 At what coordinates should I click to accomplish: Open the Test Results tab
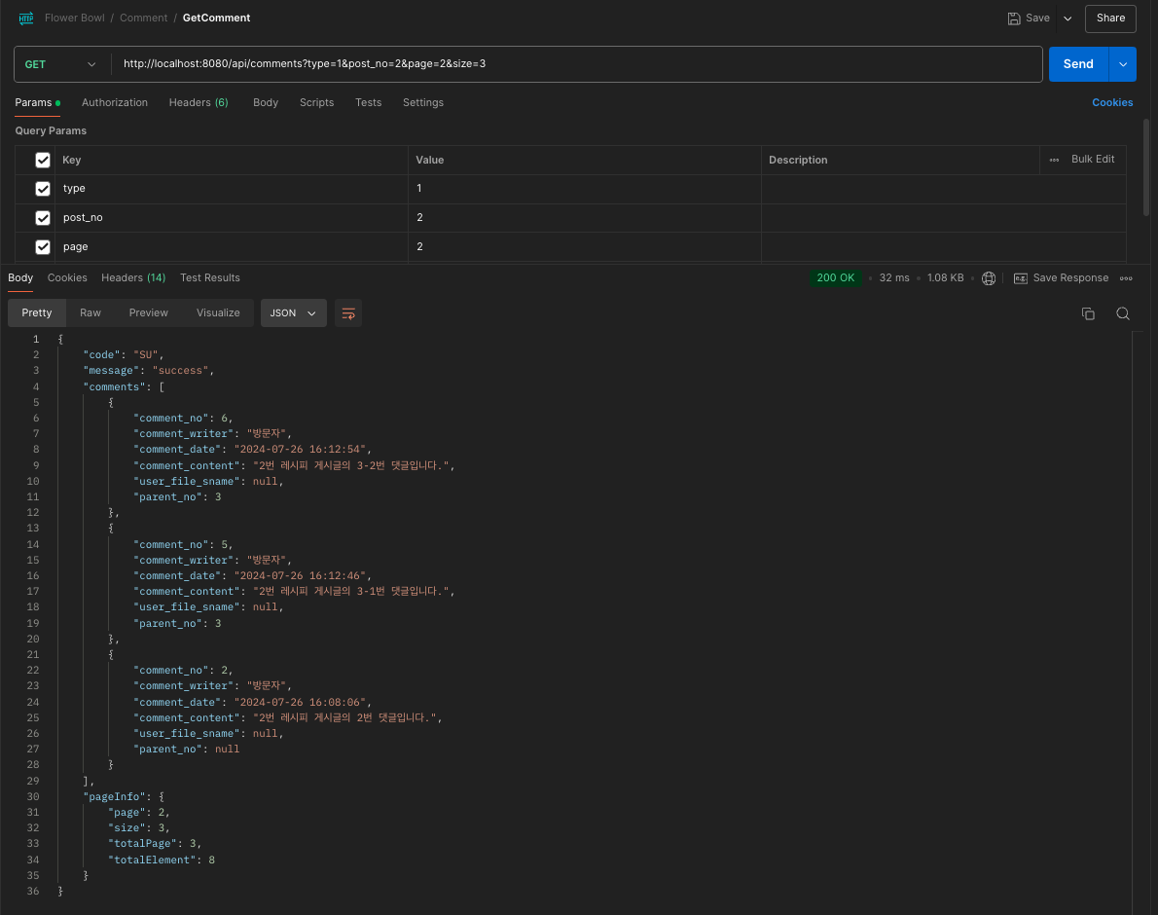click(210, 277)
